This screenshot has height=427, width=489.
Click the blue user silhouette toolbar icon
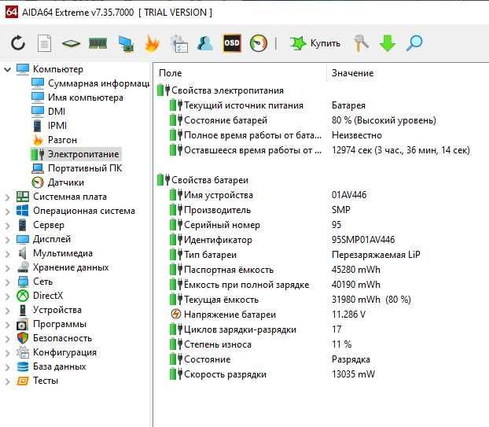(205, 43)
